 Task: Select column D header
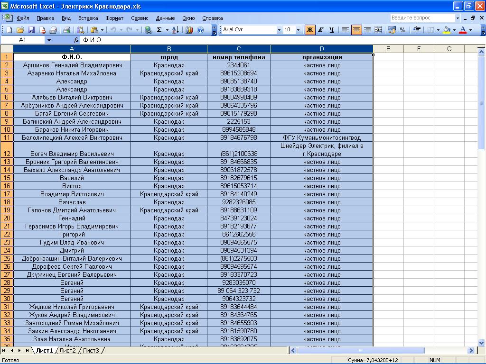(x=322, y=49)
